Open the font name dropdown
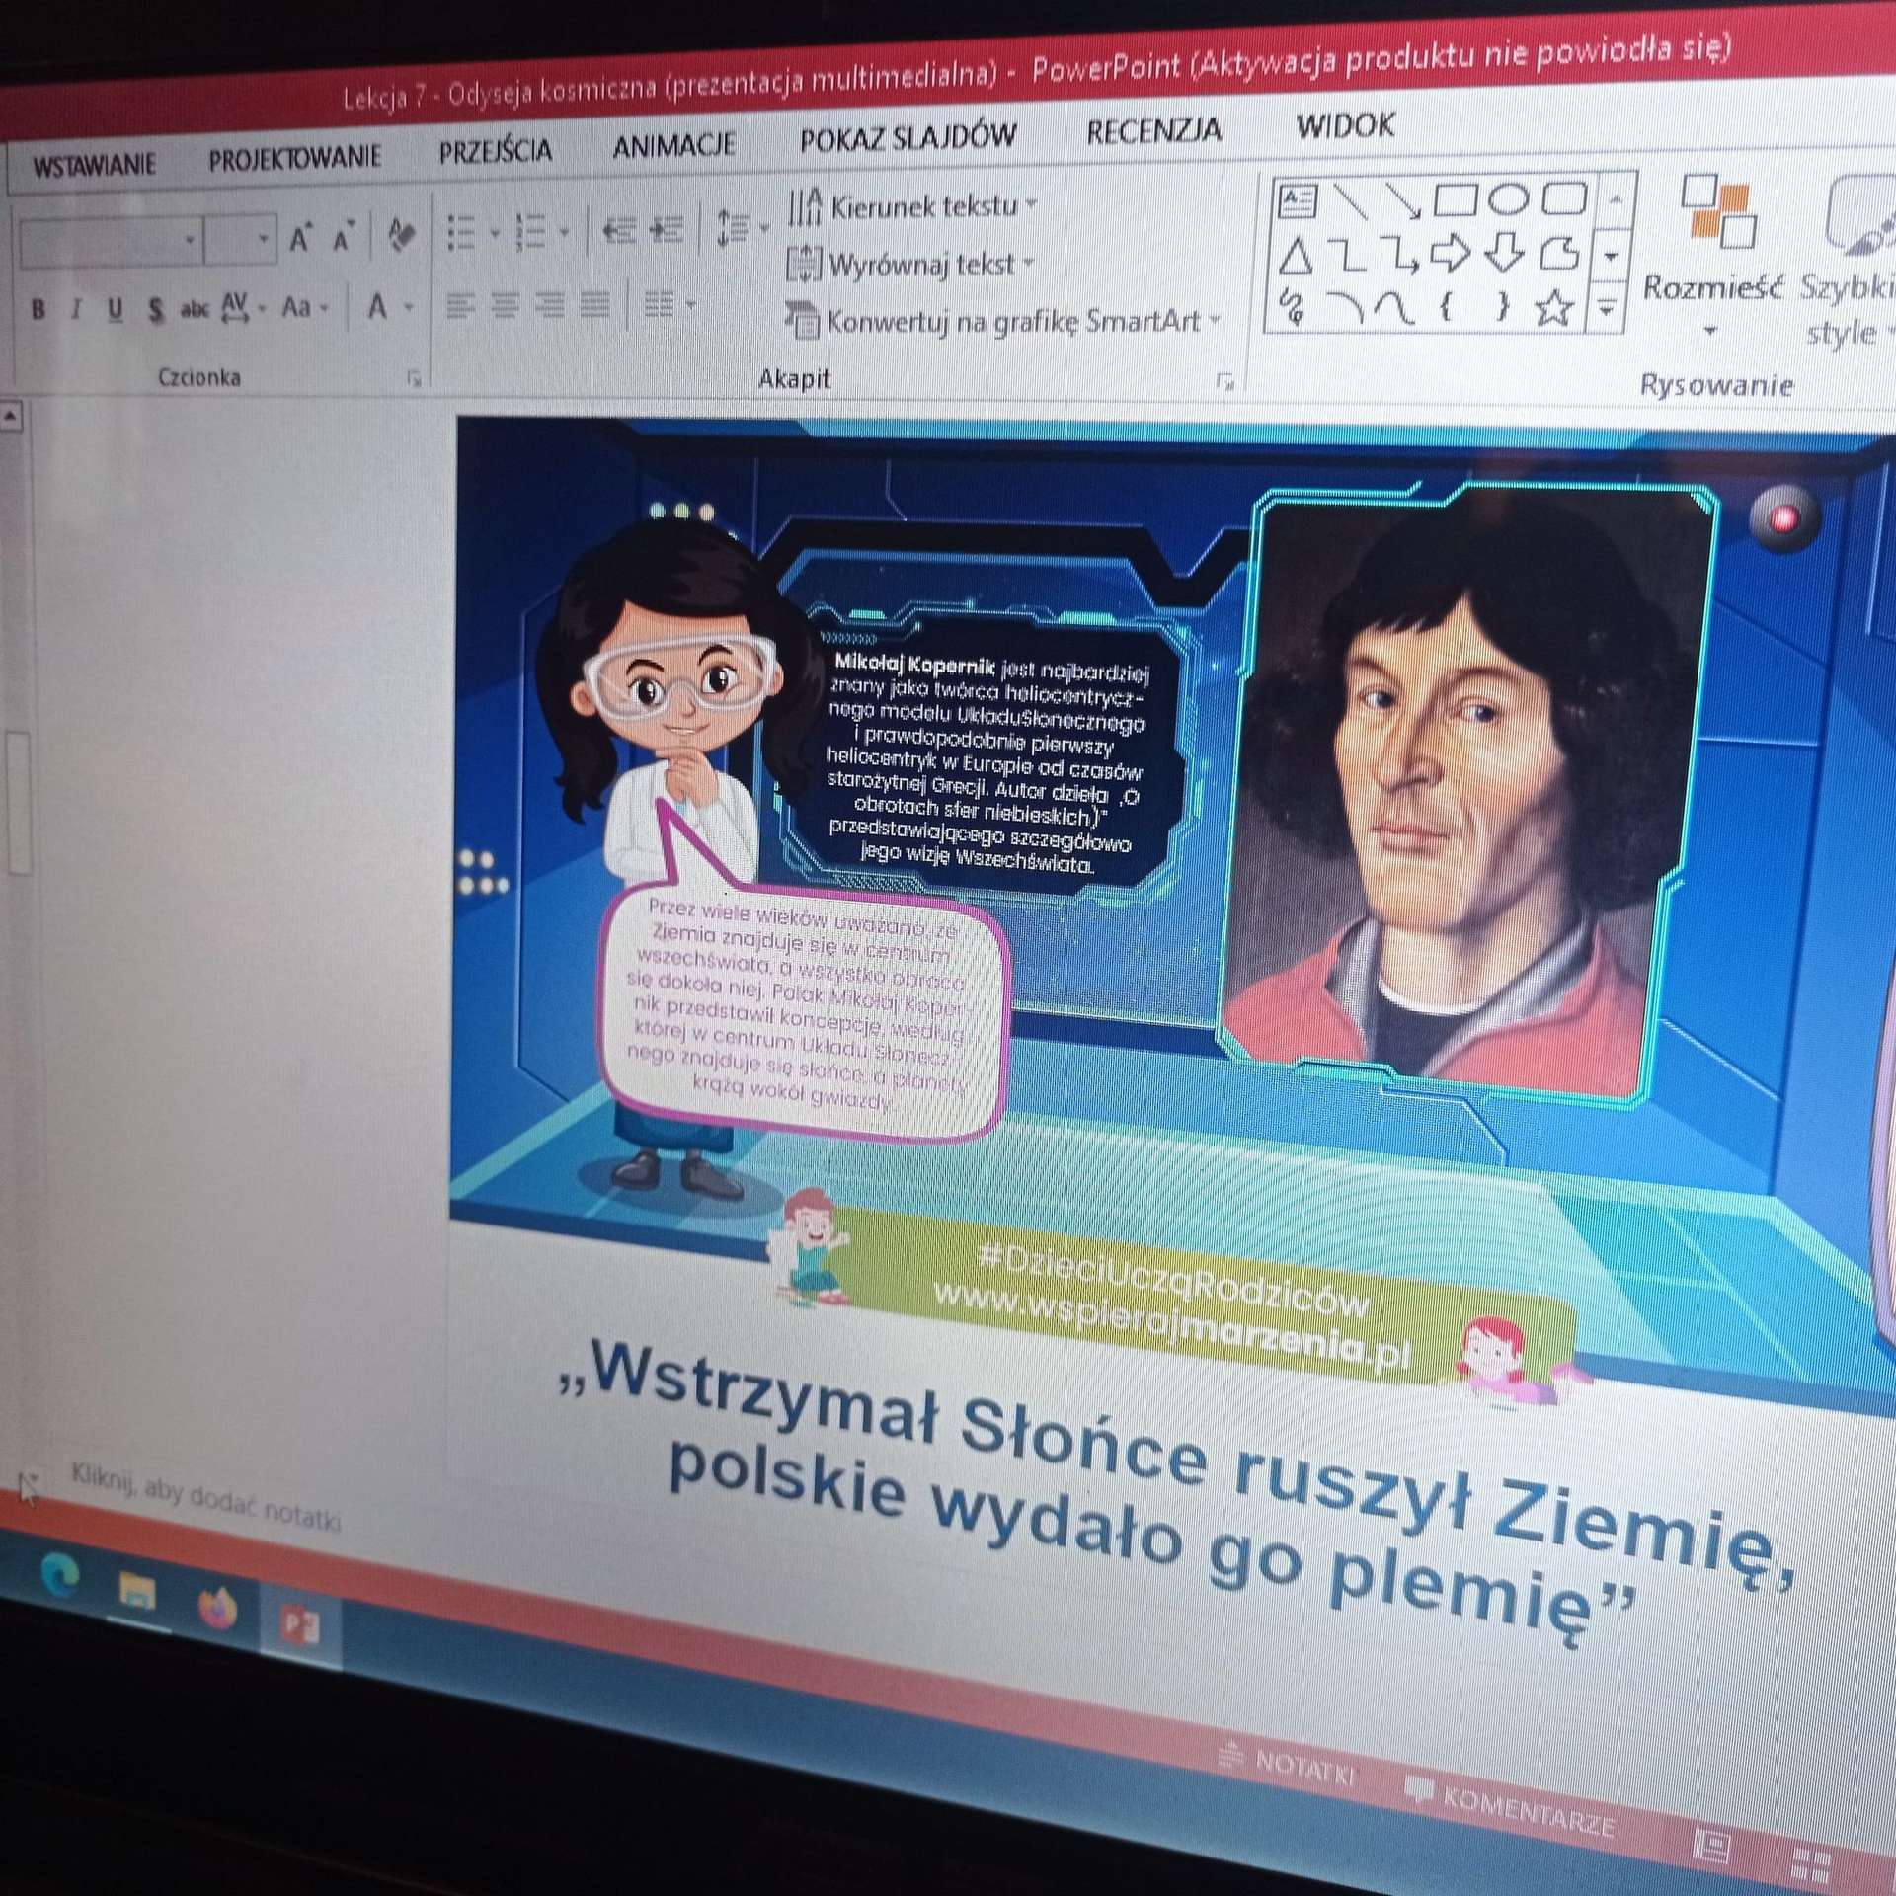This screenshot has width=1896, height=1896. tap(190, 239)
